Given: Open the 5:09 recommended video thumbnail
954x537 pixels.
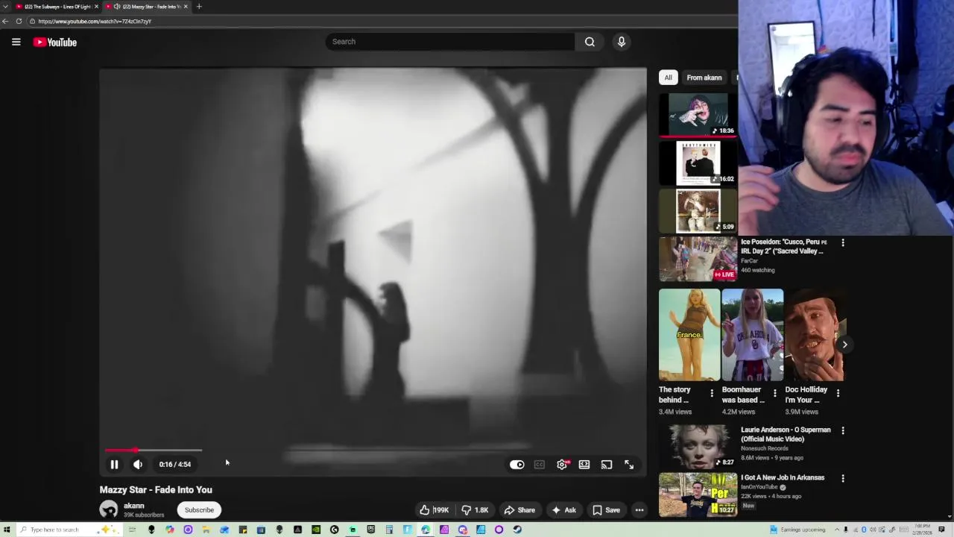Looking at the screenshot, I should [698, 210].
